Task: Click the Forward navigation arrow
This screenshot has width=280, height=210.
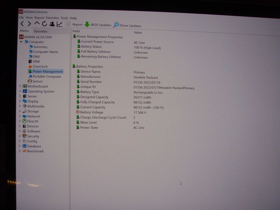Action: (29, 24)
